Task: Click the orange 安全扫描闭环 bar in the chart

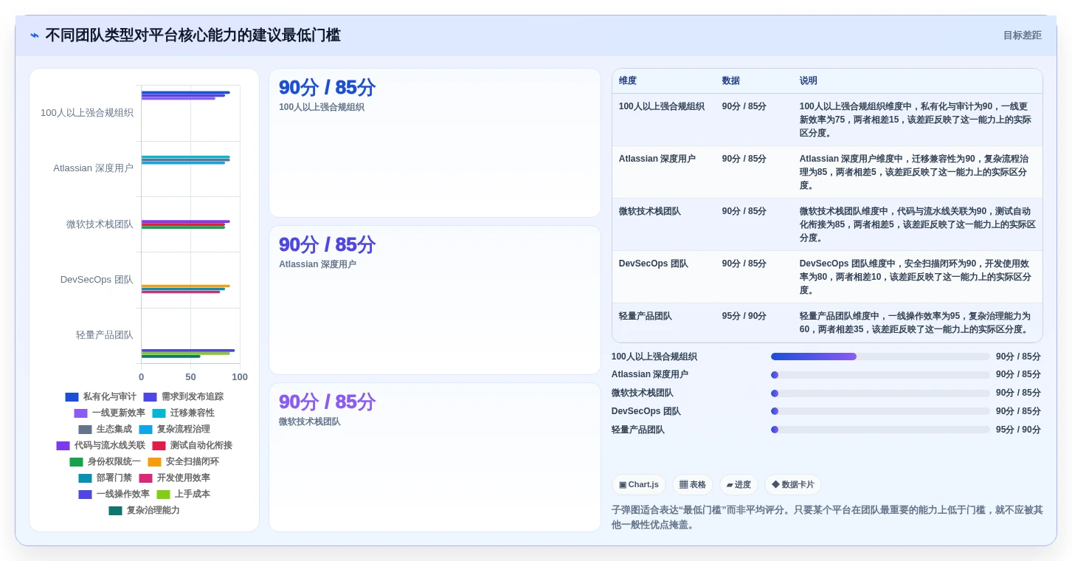Action: [185, 286]
